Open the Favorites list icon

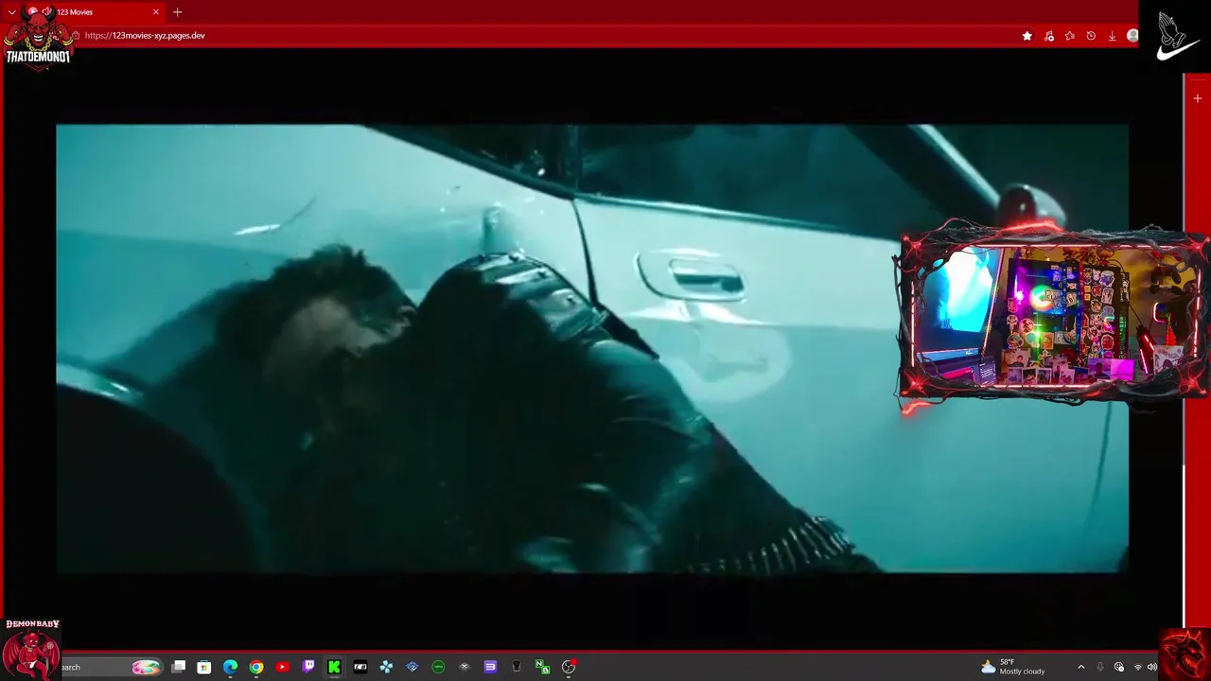[x=1069, y=36]
